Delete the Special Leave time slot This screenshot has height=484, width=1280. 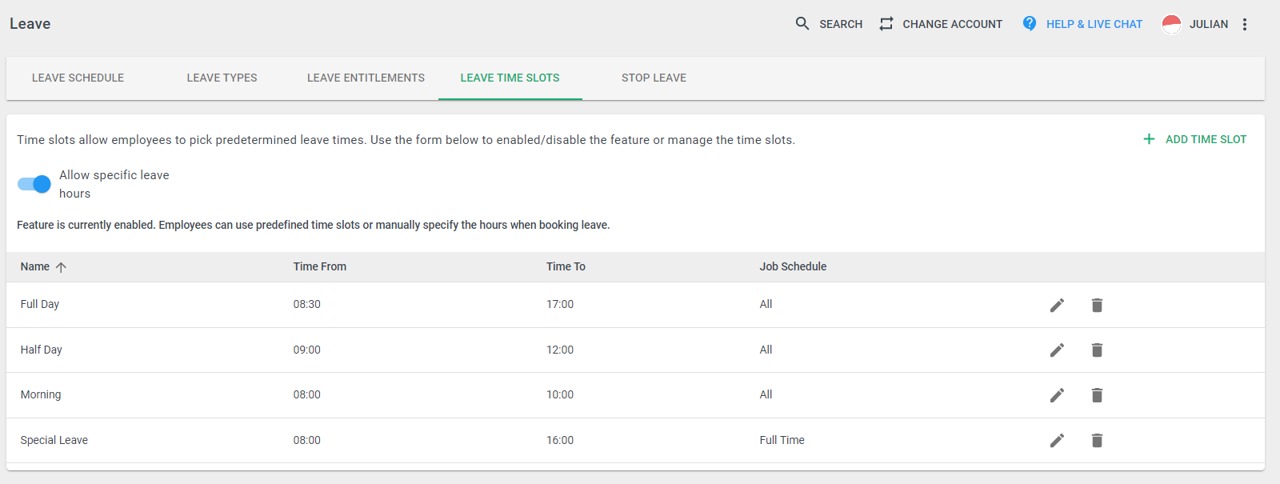[x=1097, y=440]
